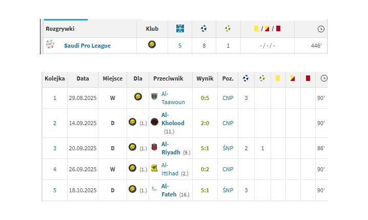Click the Al-Kholood club crest
The height and width of the screenshot is (220, 368).
coord(154,123)
